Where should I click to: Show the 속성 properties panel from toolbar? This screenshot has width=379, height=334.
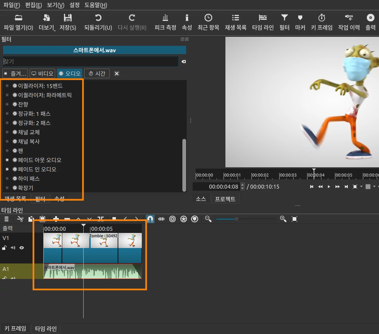(x=187, y=22)
